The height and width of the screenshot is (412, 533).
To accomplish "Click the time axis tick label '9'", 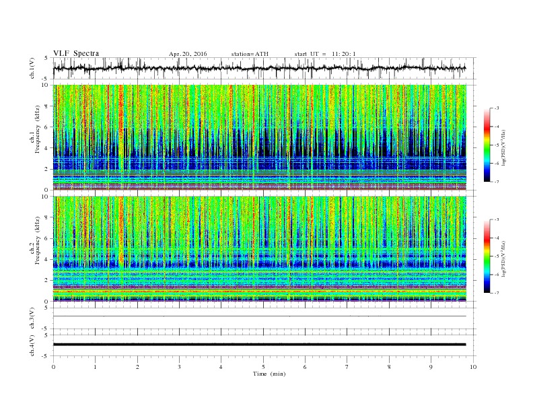I will 431,367.
